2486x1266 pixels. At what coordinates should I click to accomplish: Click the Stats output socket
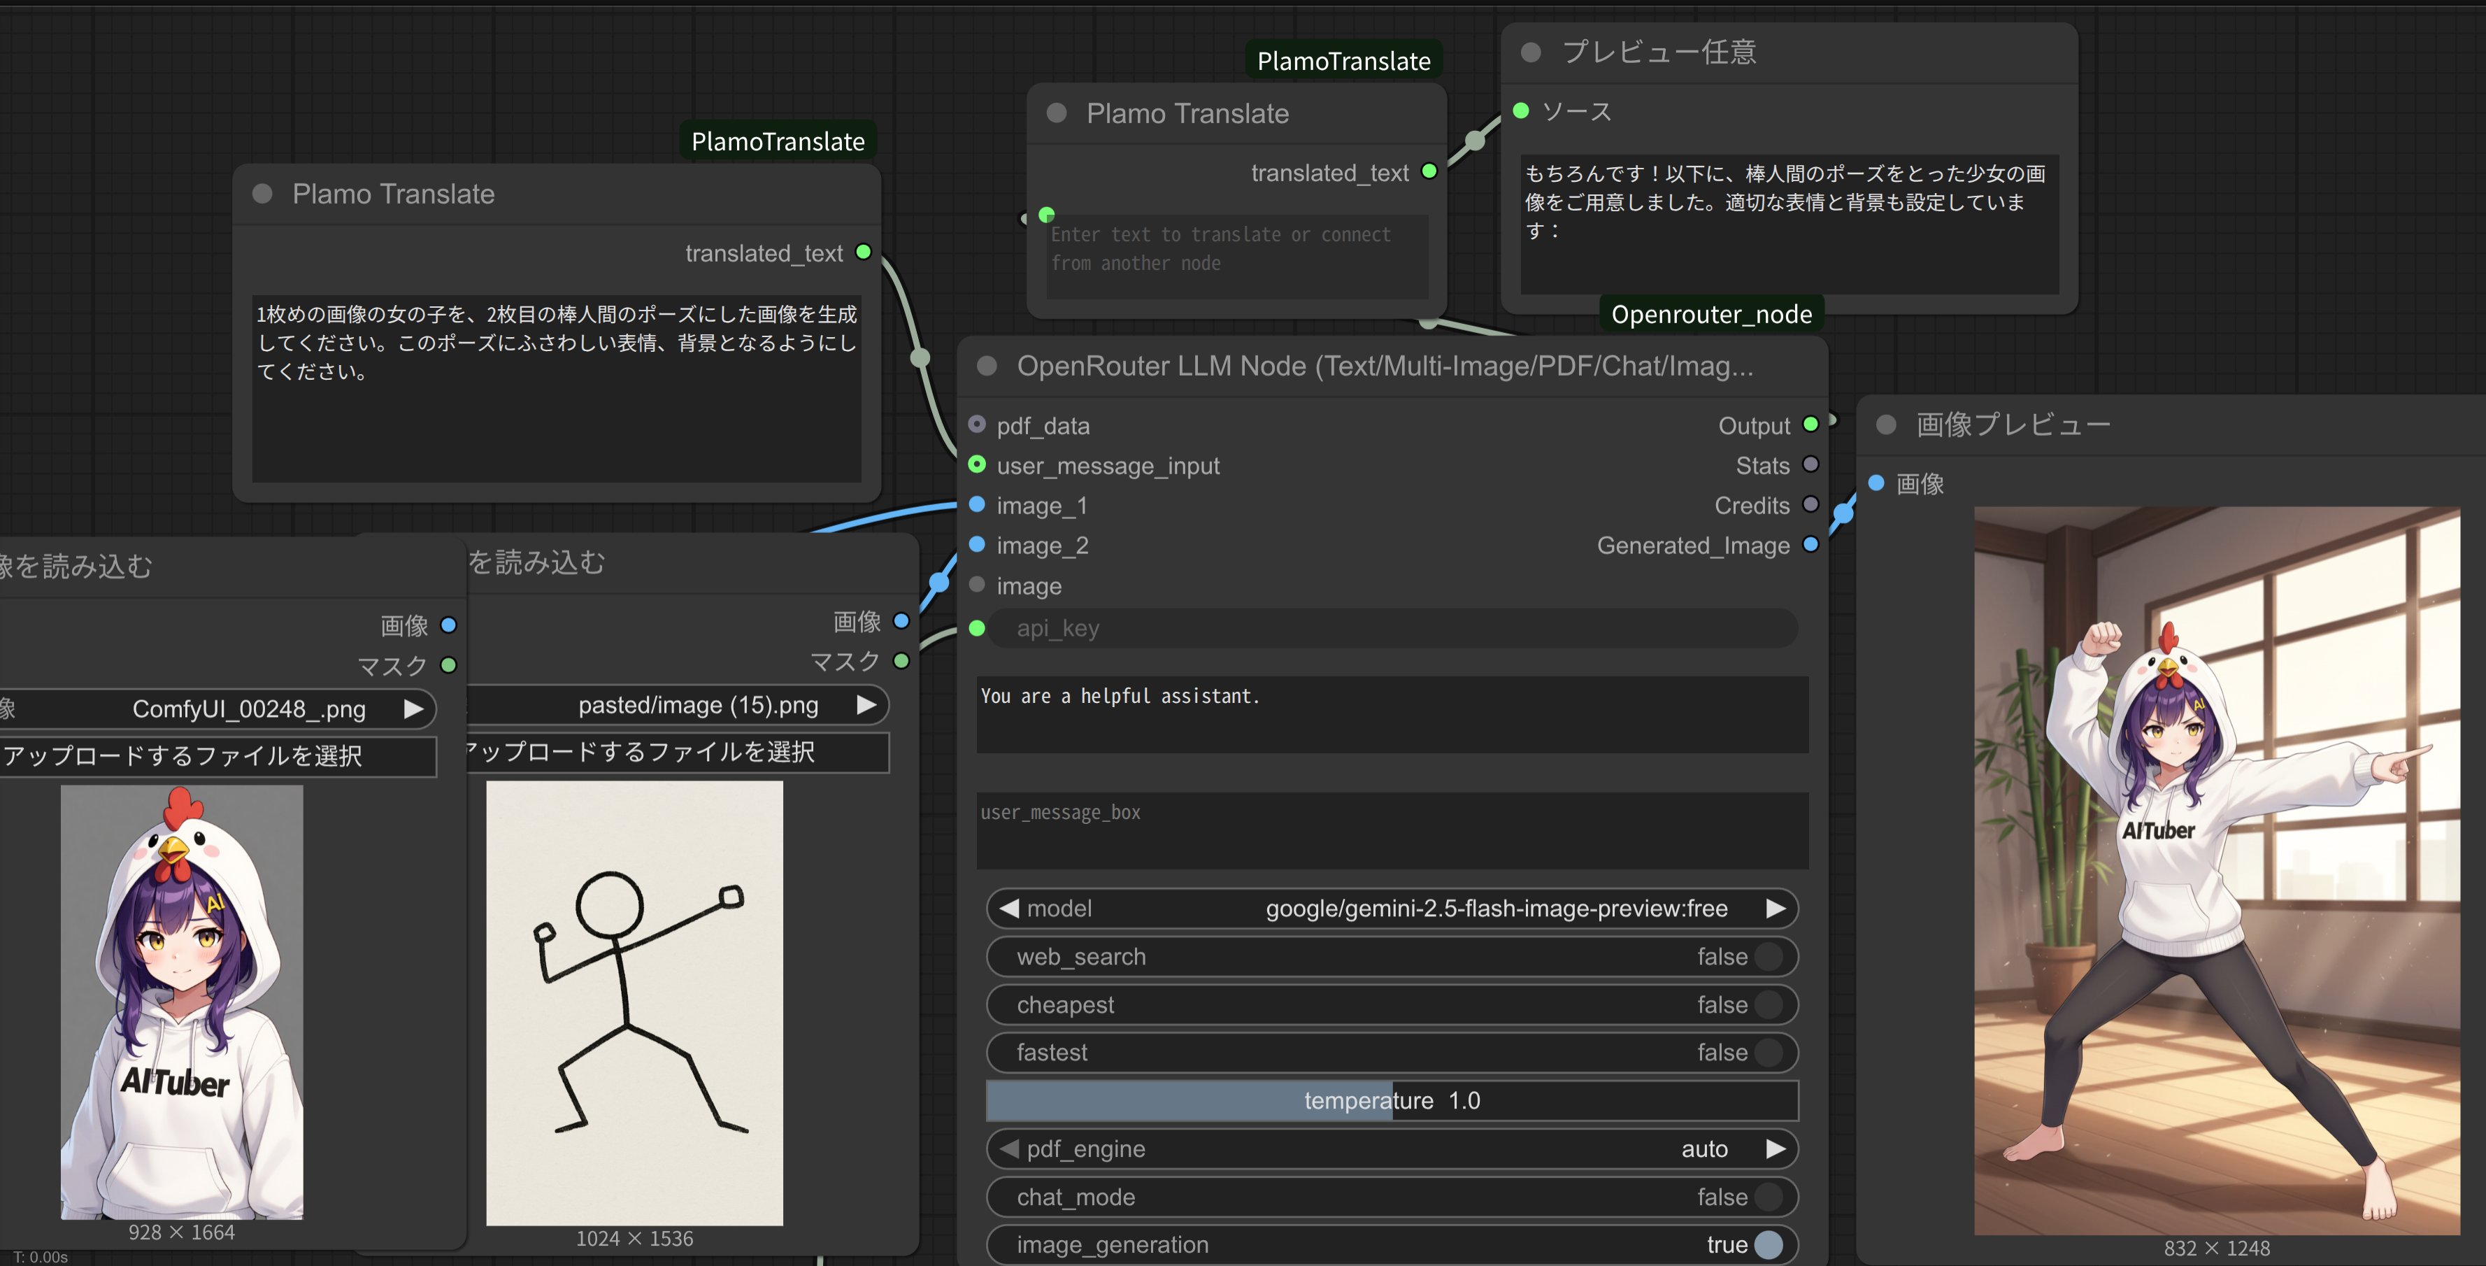pos(1810,465)
